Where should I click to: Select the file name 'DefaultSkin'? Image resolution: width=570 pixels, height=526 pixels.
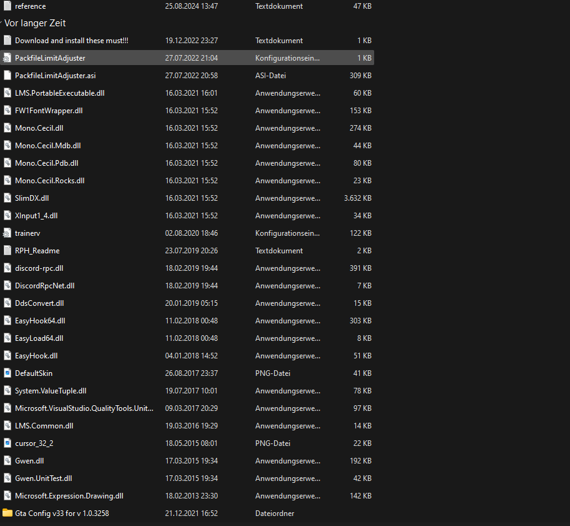pos(33,373)
